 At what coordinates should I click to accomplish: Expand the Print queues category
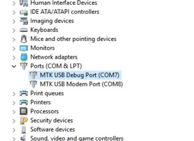14,93
